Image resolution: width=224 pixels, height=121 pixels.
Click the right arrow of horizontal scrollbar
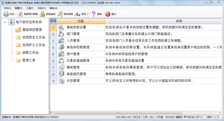tap(220, 112)
